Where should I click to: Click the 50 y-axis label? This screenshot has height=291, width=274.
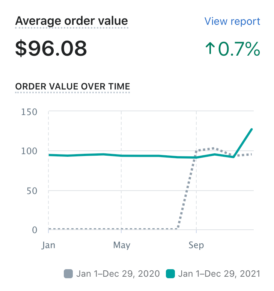click(x=32, y=191)
